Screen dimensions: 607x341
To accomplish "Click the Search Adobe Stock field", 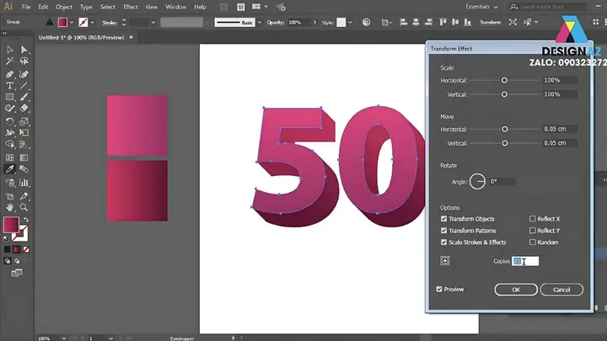I will pyautogui.click(x=551, y=7).
